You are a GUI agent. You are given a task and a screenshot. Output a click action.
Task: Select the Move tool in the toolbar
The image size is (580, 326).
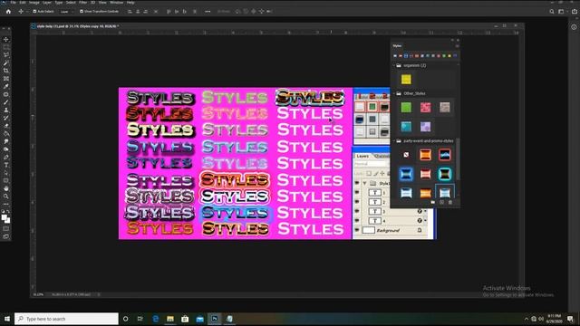click(6, 39)
